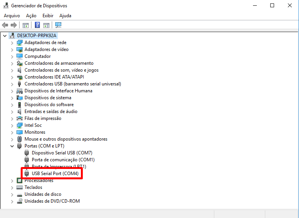Click the Adaptadores de rede icon
The width and height of the screenshot is (299, 218).
click(x=20, y=43)
